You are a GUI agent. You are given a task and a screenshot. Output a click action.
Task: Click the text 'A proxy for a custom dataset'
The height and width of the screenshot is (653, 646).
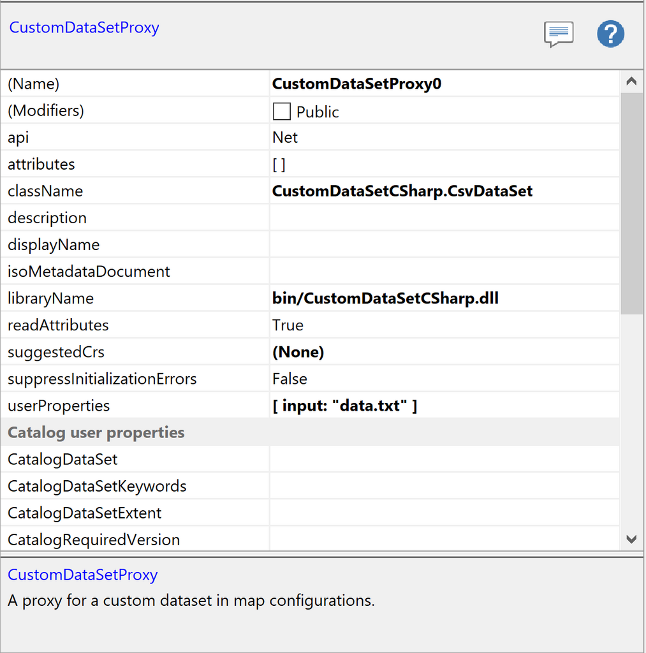click(110, 601)
